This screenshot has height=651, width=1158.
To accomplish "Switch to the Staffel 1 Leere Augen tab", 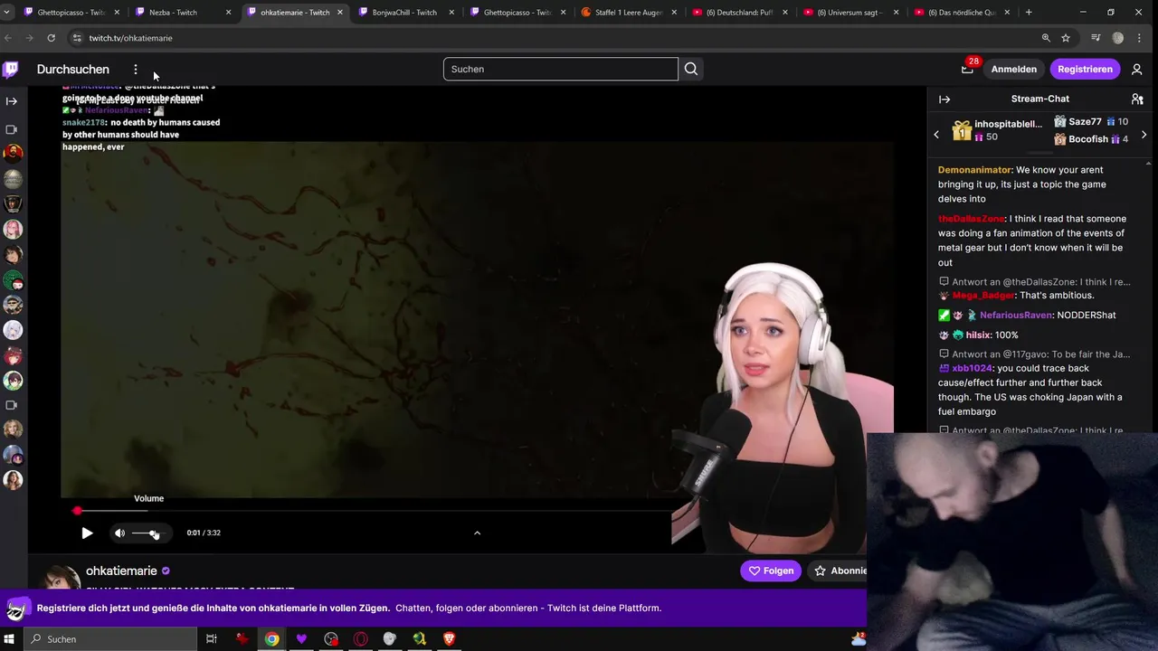I will [x=627, y=13].
